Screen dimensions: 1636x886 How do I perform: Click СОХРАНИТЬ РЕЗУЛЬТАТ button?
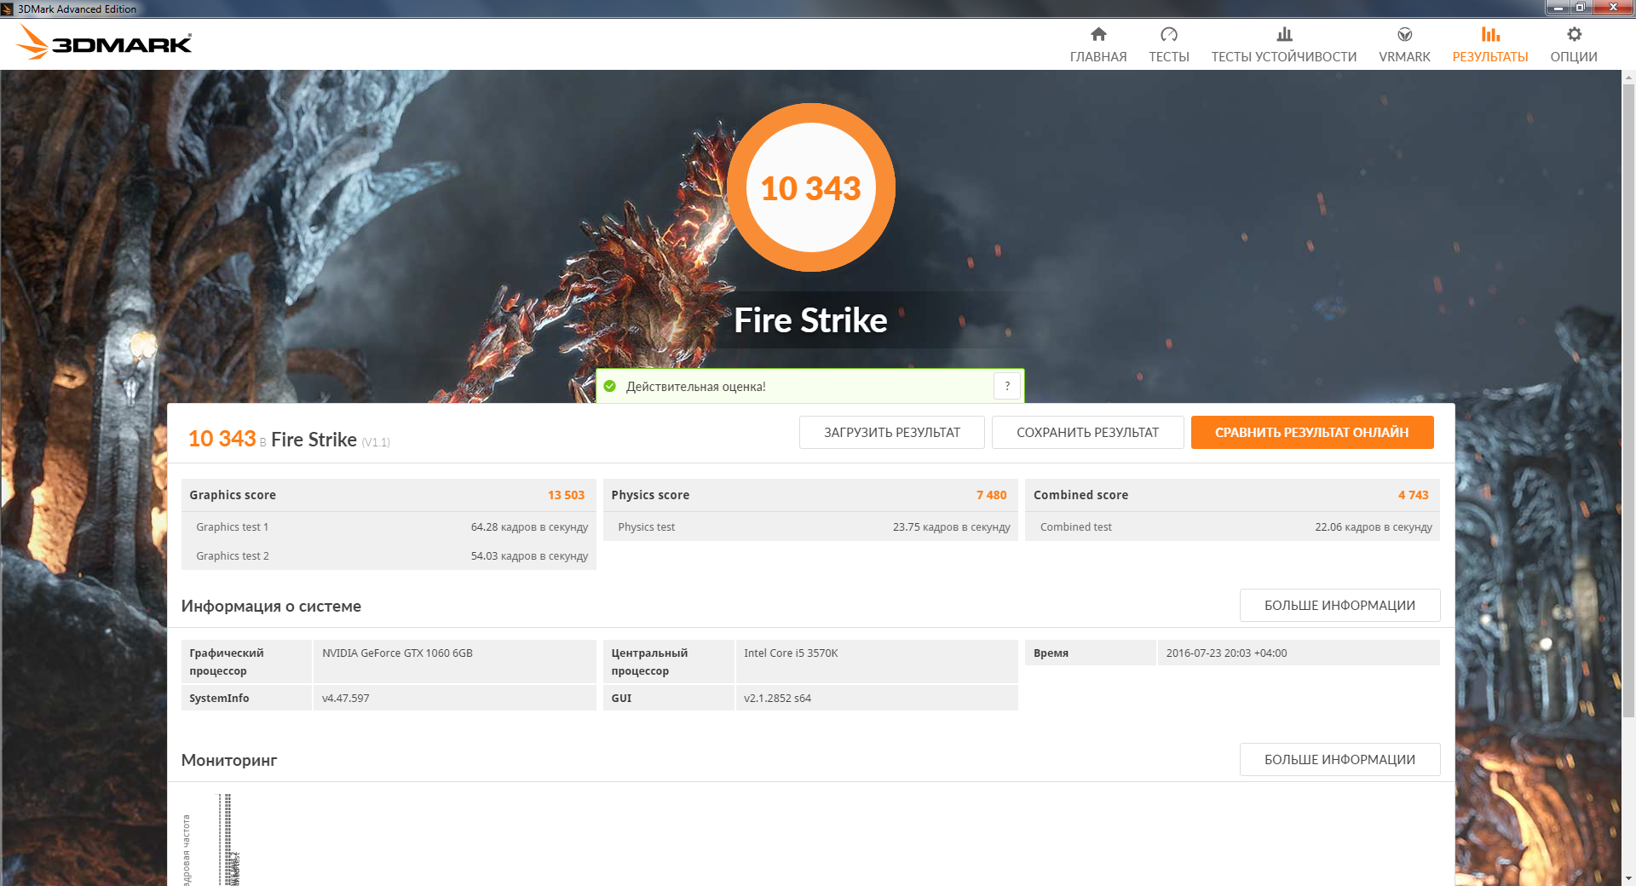tap(1087, 432)
